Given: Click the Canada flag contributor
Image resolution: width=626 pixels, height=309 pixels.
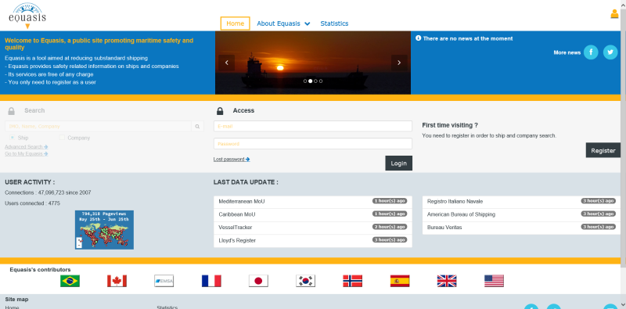Looking at the screenshot, I should 117,281.
